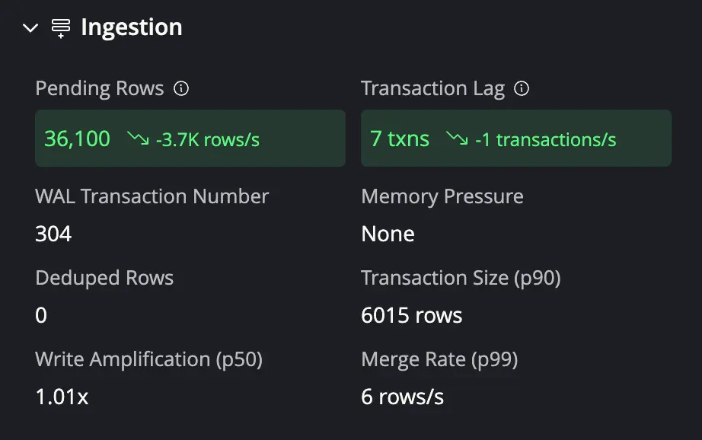Toggle the Write Amplification metric
The width and height of the screenshot is (702, 440).
[148, 359]
